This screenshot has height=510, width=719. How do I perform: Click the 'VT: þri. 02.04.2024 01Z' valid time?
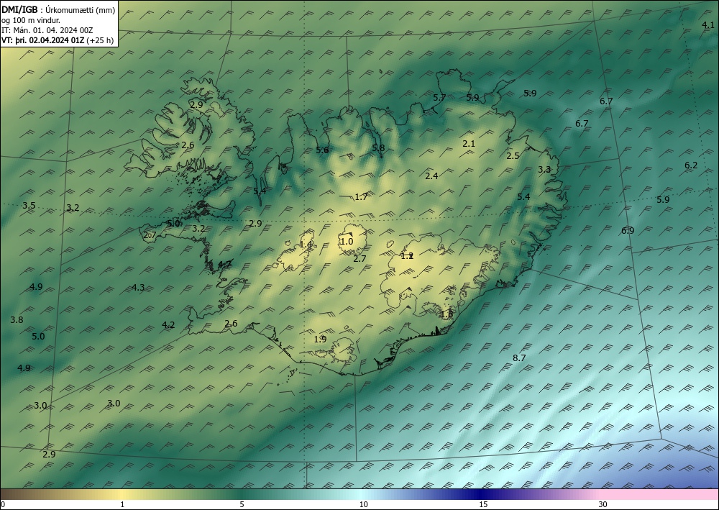coord(42,40)
